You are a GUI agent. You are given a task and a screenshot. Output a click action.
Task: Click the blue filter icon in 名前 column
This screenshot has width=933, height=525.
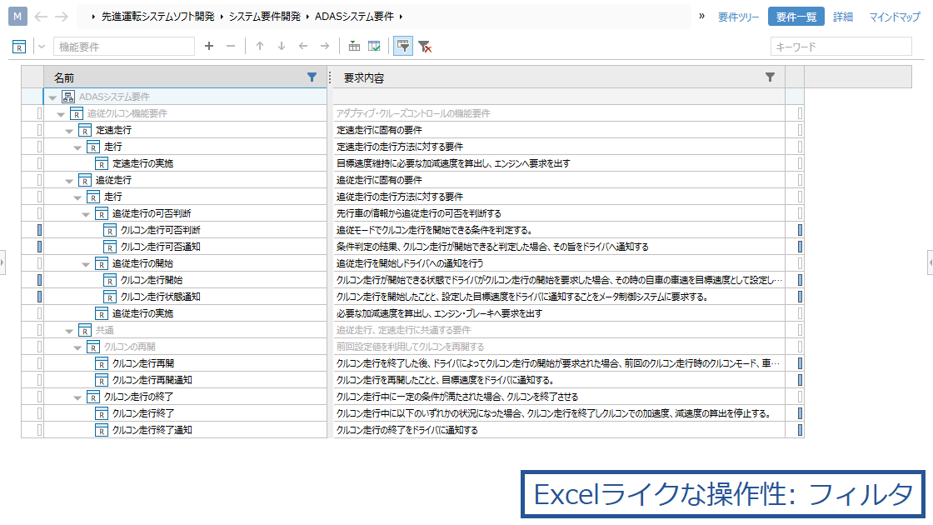pyautogui.click(x=312, y=77)
